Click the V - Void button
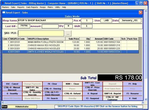The width and height of the screenshot is (149, 110). pos(133,98)
